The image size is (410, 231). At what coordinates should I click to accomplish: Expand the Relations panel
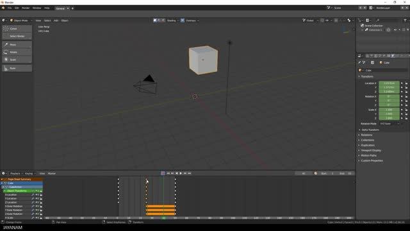click(366, 135)
